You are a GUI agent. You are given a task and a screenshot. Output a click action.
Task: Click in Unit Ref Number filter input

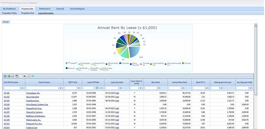12,88
